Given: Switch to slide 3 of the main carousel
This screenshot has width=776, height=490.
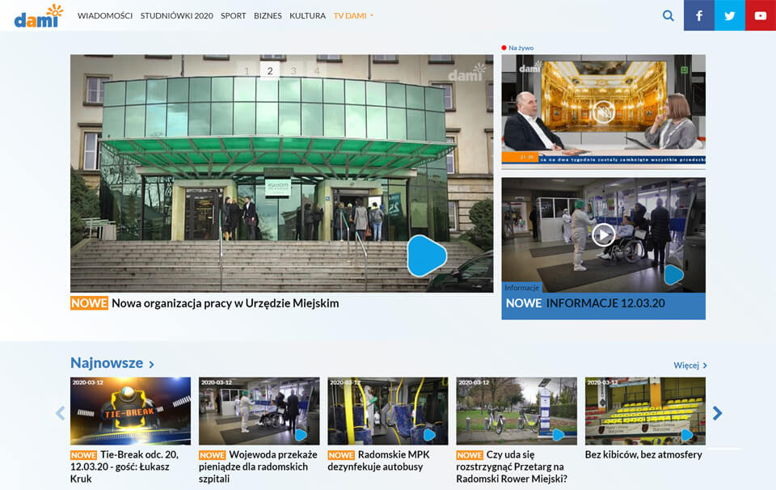Looking at the screenshot, I should (293, 71).
